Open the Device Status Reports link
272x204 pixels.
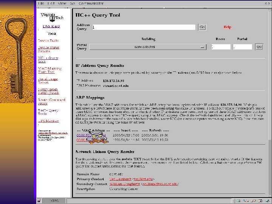point(49,49)
